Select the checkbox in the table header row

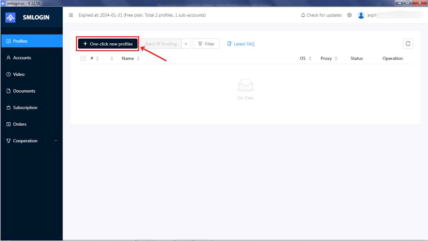[x=83, y=58]
